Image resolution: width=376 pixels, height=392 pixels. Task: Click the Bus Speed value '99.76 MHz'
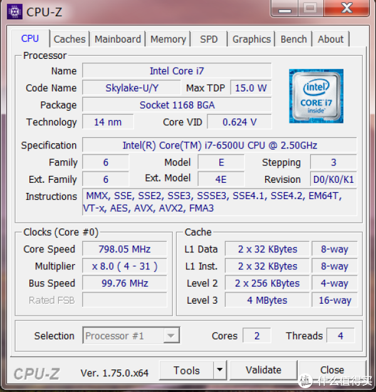125,283
